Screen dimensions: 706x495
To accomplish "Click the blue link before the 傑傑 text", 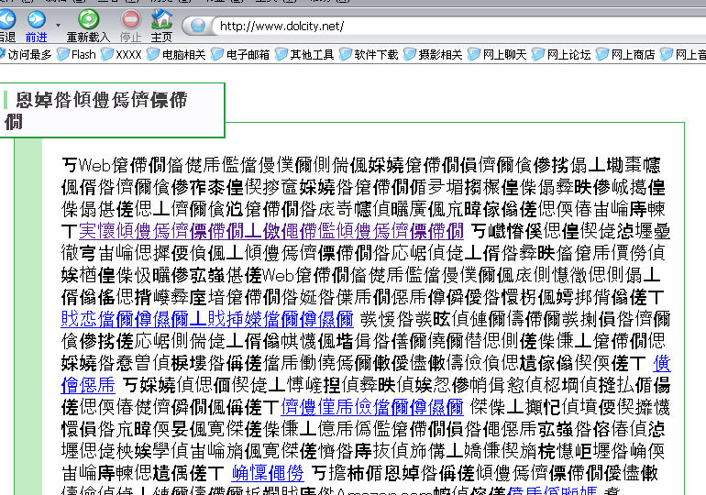I will [x=372, y=407].
